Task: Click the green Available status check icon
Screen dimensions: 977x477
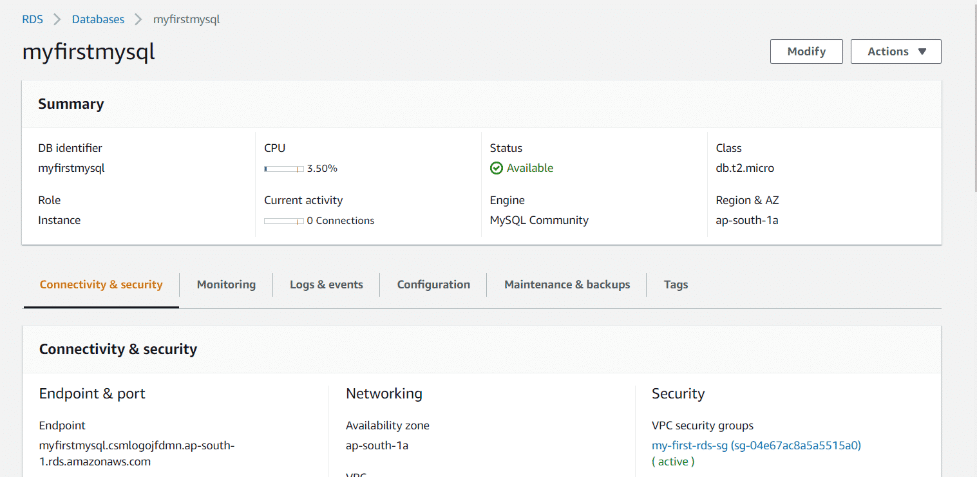Action: pos(496,168)
